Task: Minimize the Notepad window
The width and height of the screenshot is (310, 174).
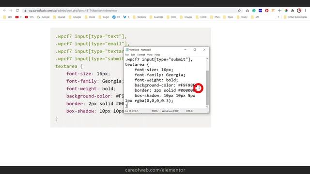Action: click(185, 50)
